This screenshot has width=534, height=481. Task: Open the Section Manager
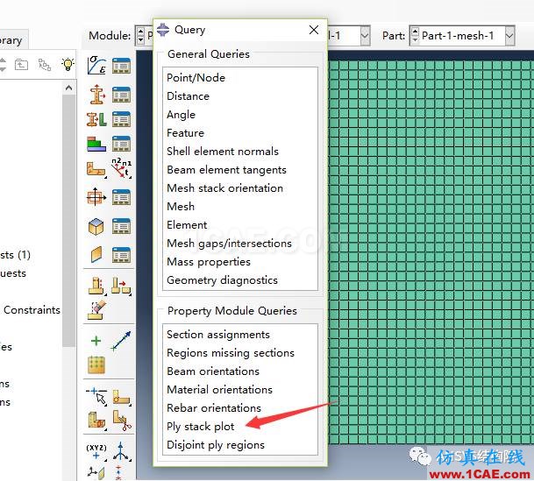[121, 95]
